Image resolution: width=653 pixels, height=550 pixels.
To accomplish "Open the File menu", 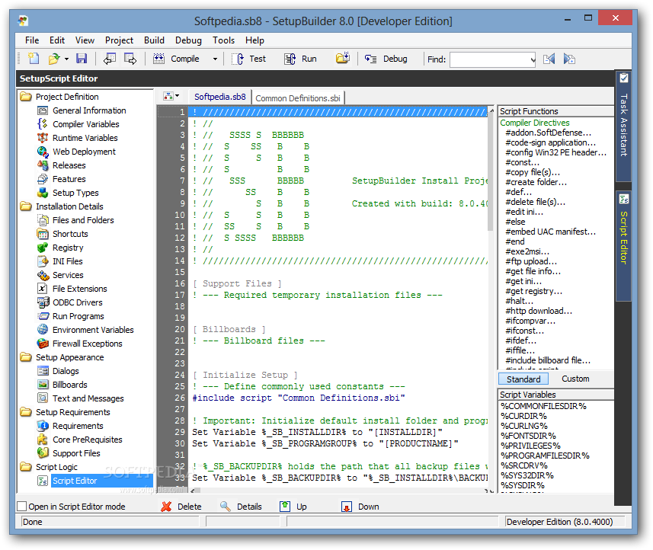I will 32,40.
